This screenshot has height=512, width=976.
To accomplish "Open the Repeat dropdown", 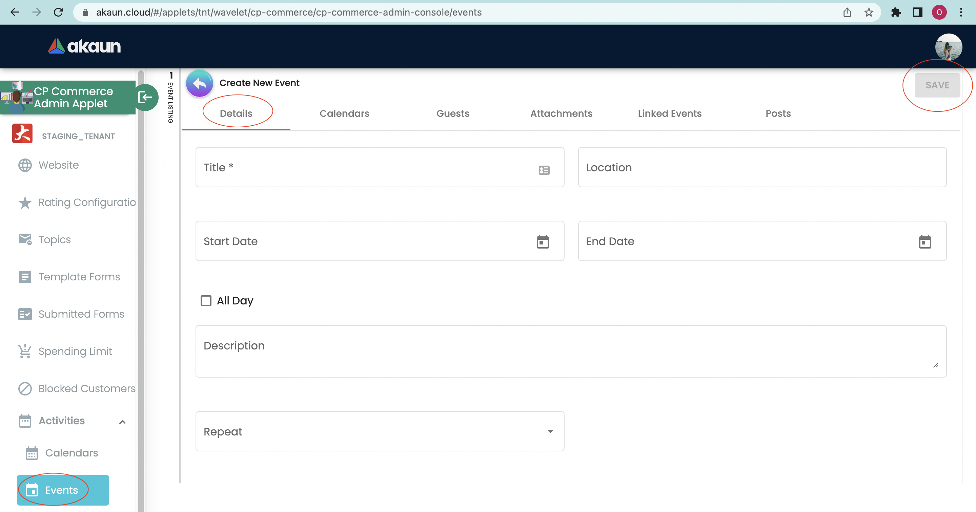I will tap(380, 431).
